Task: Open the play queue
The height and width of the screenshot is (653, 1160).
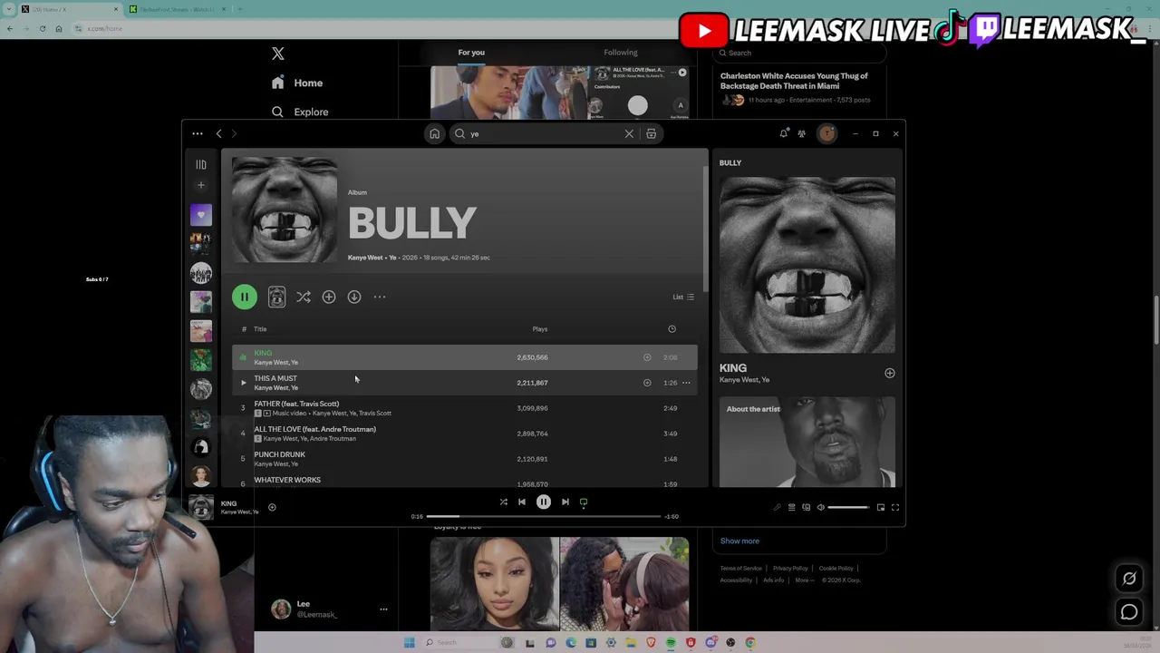Action: click(791, 507)
